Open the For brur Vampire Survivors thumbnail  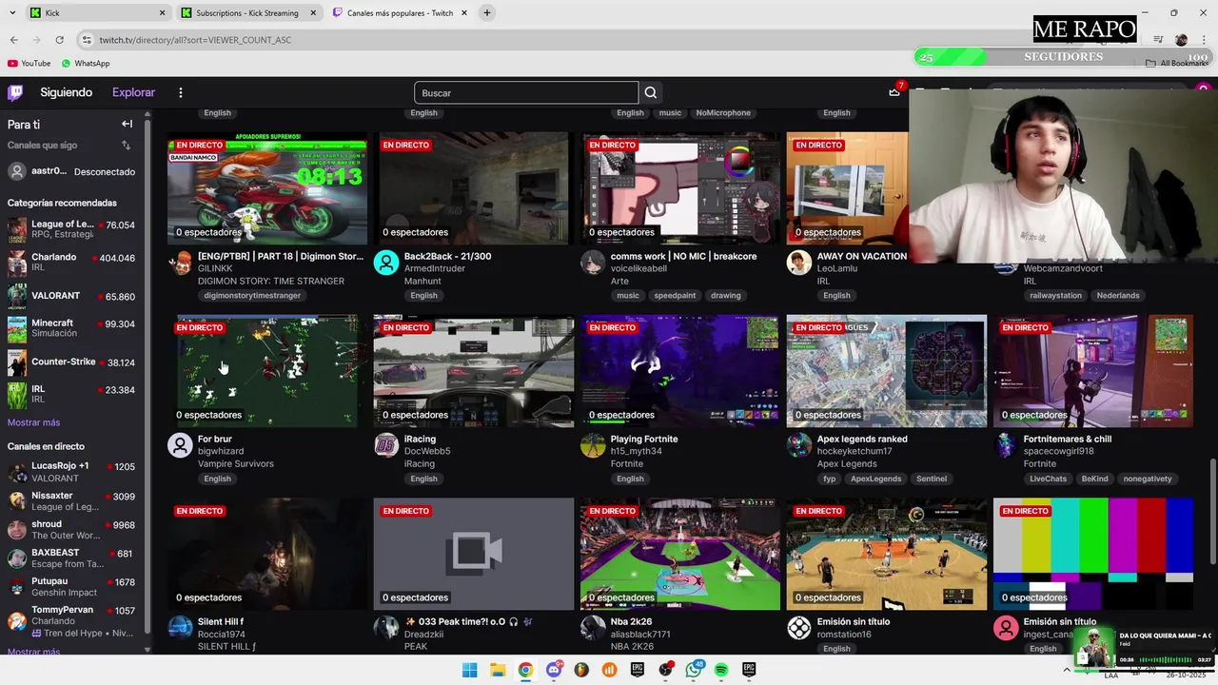267,371
